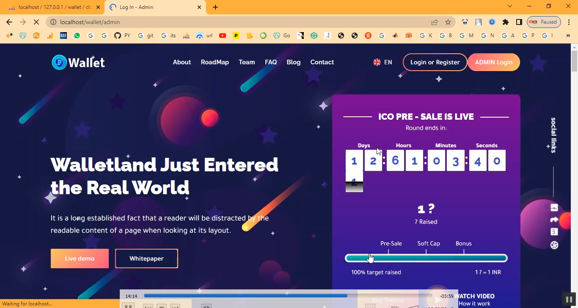The height and width of the screenshot is (308, 578).
Task: Click the '100% target raised' text
Action: 376,272
